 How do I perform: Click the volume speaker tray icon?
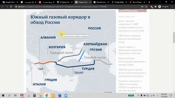(154, 96)
